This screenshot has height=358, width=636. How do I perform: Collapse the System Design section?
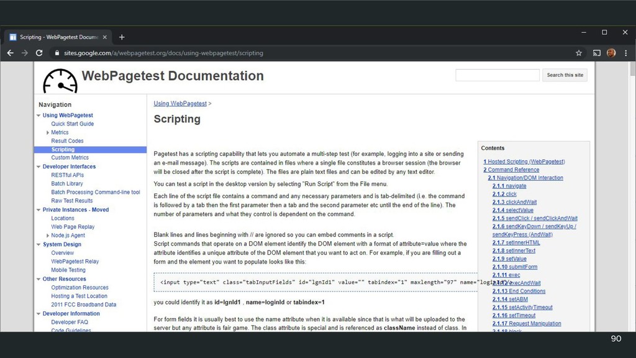pyautogui.click(x=39, y=244)
